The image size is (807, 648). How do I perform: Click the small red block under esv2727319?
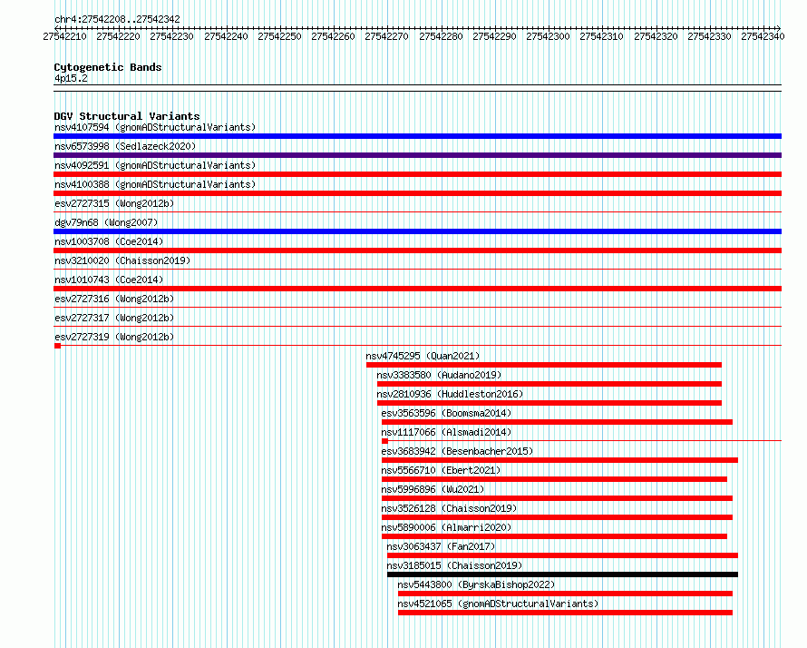[x=58, y=346]
